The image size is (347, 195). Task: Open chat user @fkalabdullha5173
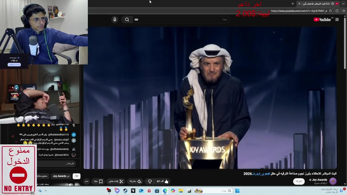tap(58, 135)
